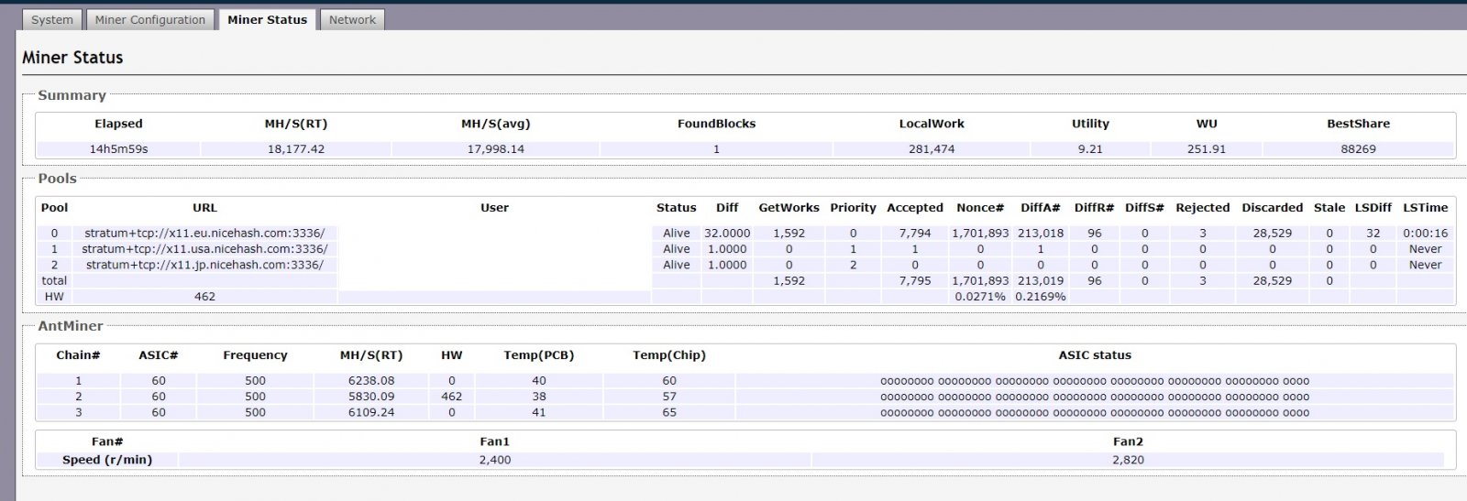Select the Frequency column header

pyautogui.click(x=255, y=355)
